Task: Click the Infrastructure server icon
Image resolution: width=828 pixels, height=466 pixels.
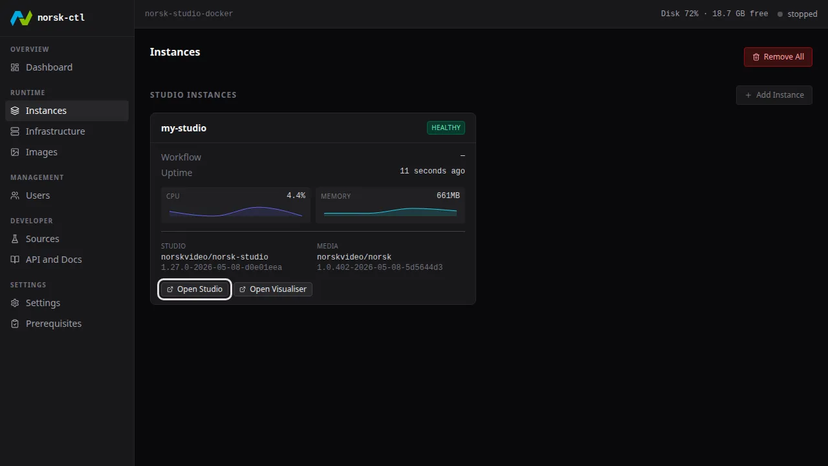Action: click(x=15, y=131)
